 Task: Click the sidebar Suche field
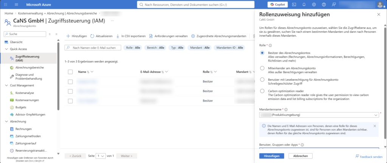click(x=25, y=34)
